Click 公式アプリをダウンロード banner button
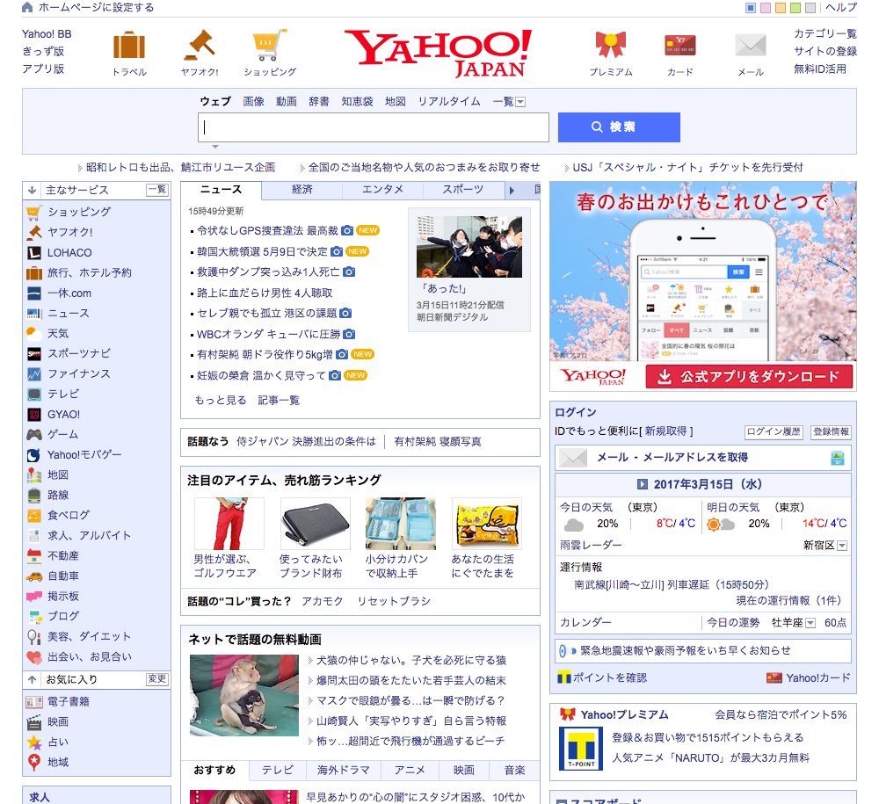 (749, 376)
